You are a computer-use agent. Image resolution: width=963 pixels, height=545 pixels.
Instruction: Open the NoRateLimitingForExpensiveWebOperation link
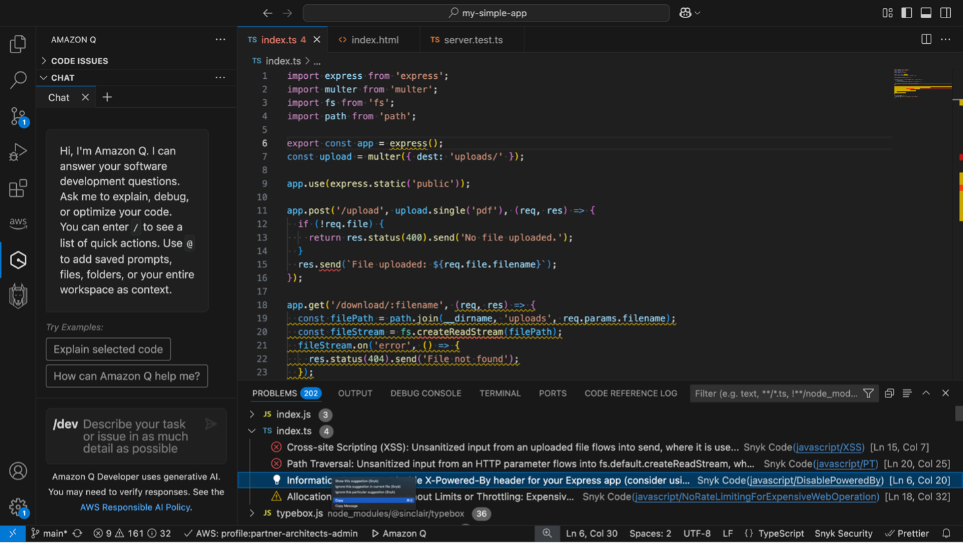756,496
